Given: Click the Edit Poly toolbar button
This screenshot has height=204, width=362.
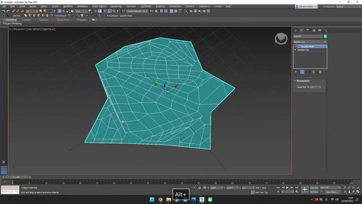Looking at the screenshot, I should coord(16,16).
